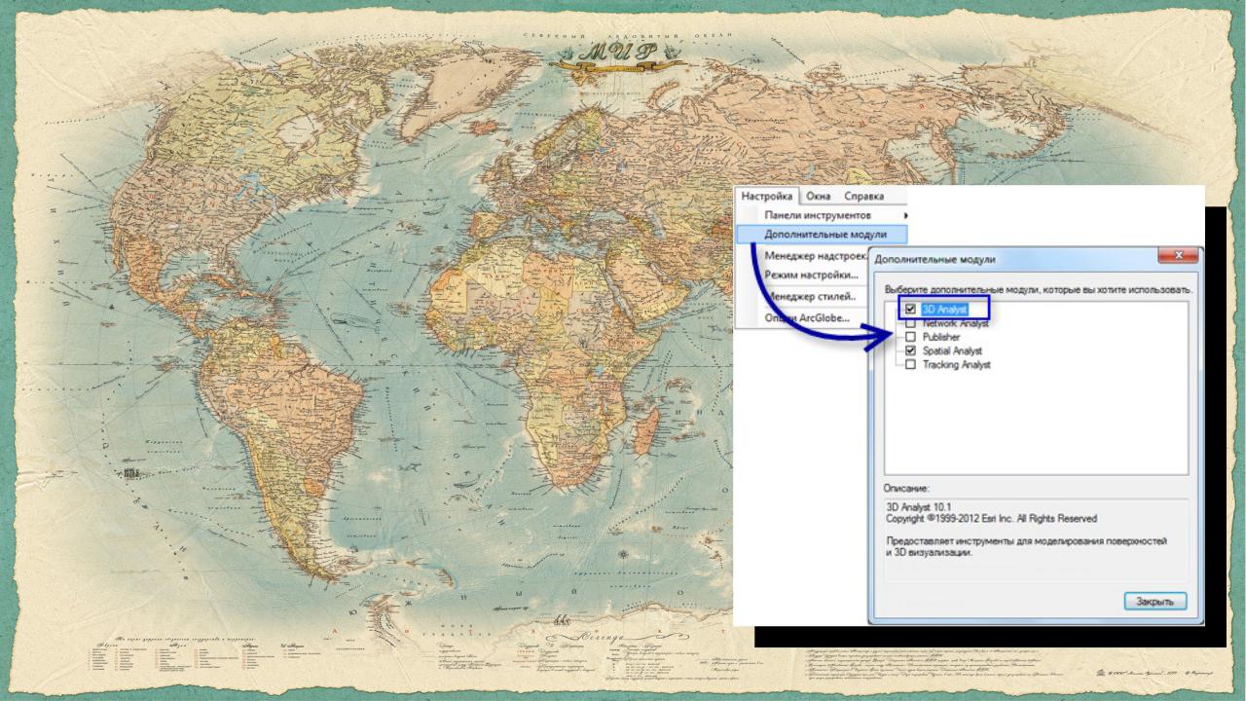Click the Esri copyright text line
Screen dimensions: 1246x701
click(x=991, y=519)
